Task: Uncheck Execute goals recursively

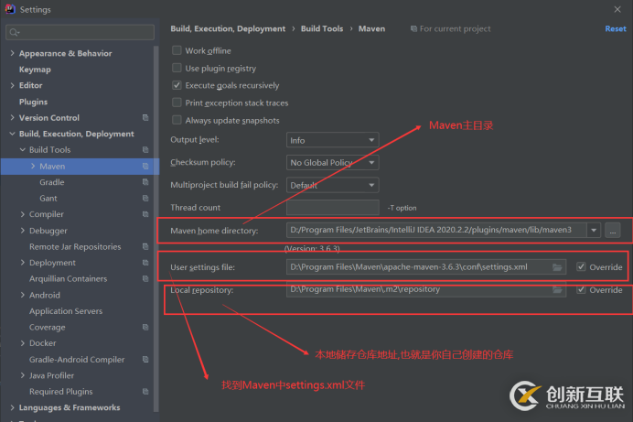Action: click(x=177, y=85)
